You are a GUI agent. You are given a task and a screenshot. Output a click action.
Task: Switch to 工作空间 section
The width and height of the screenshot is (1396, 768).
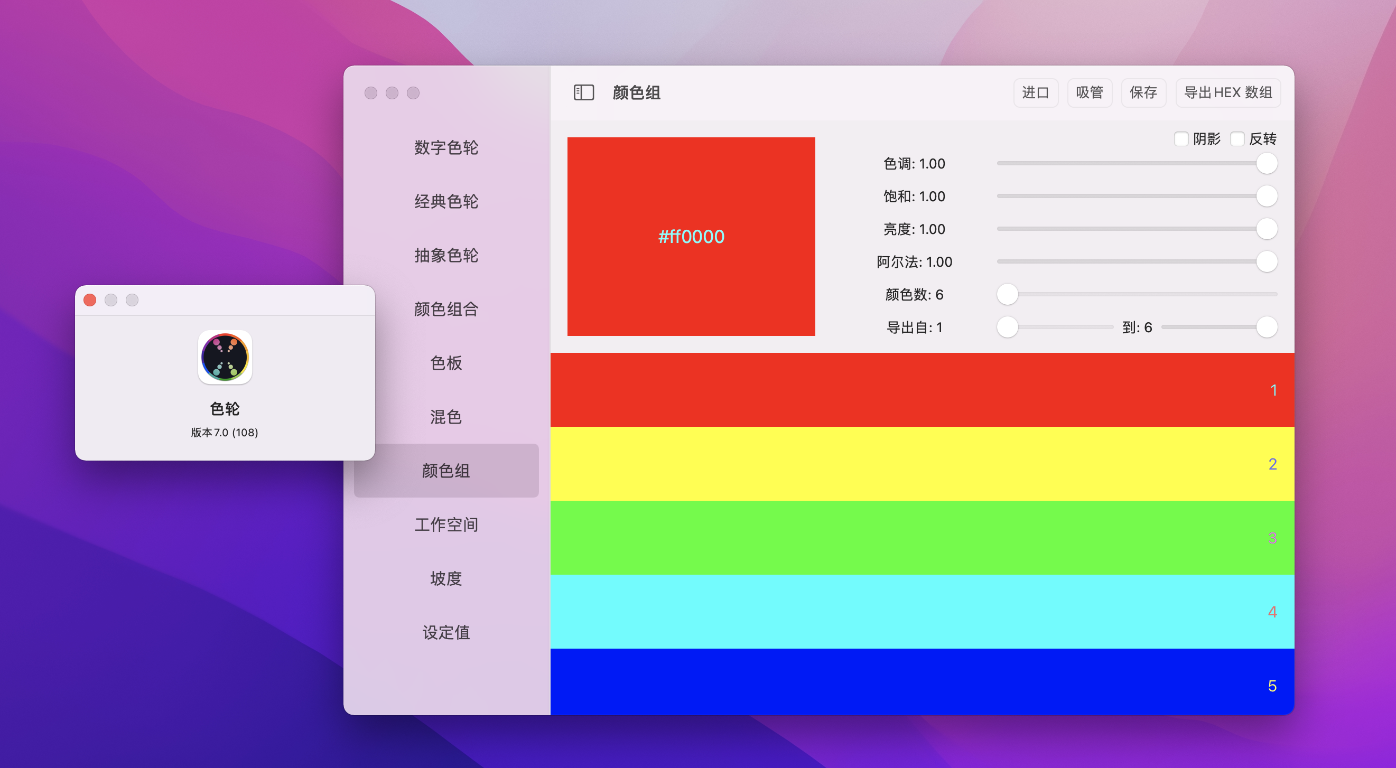[x=446, y=525]
